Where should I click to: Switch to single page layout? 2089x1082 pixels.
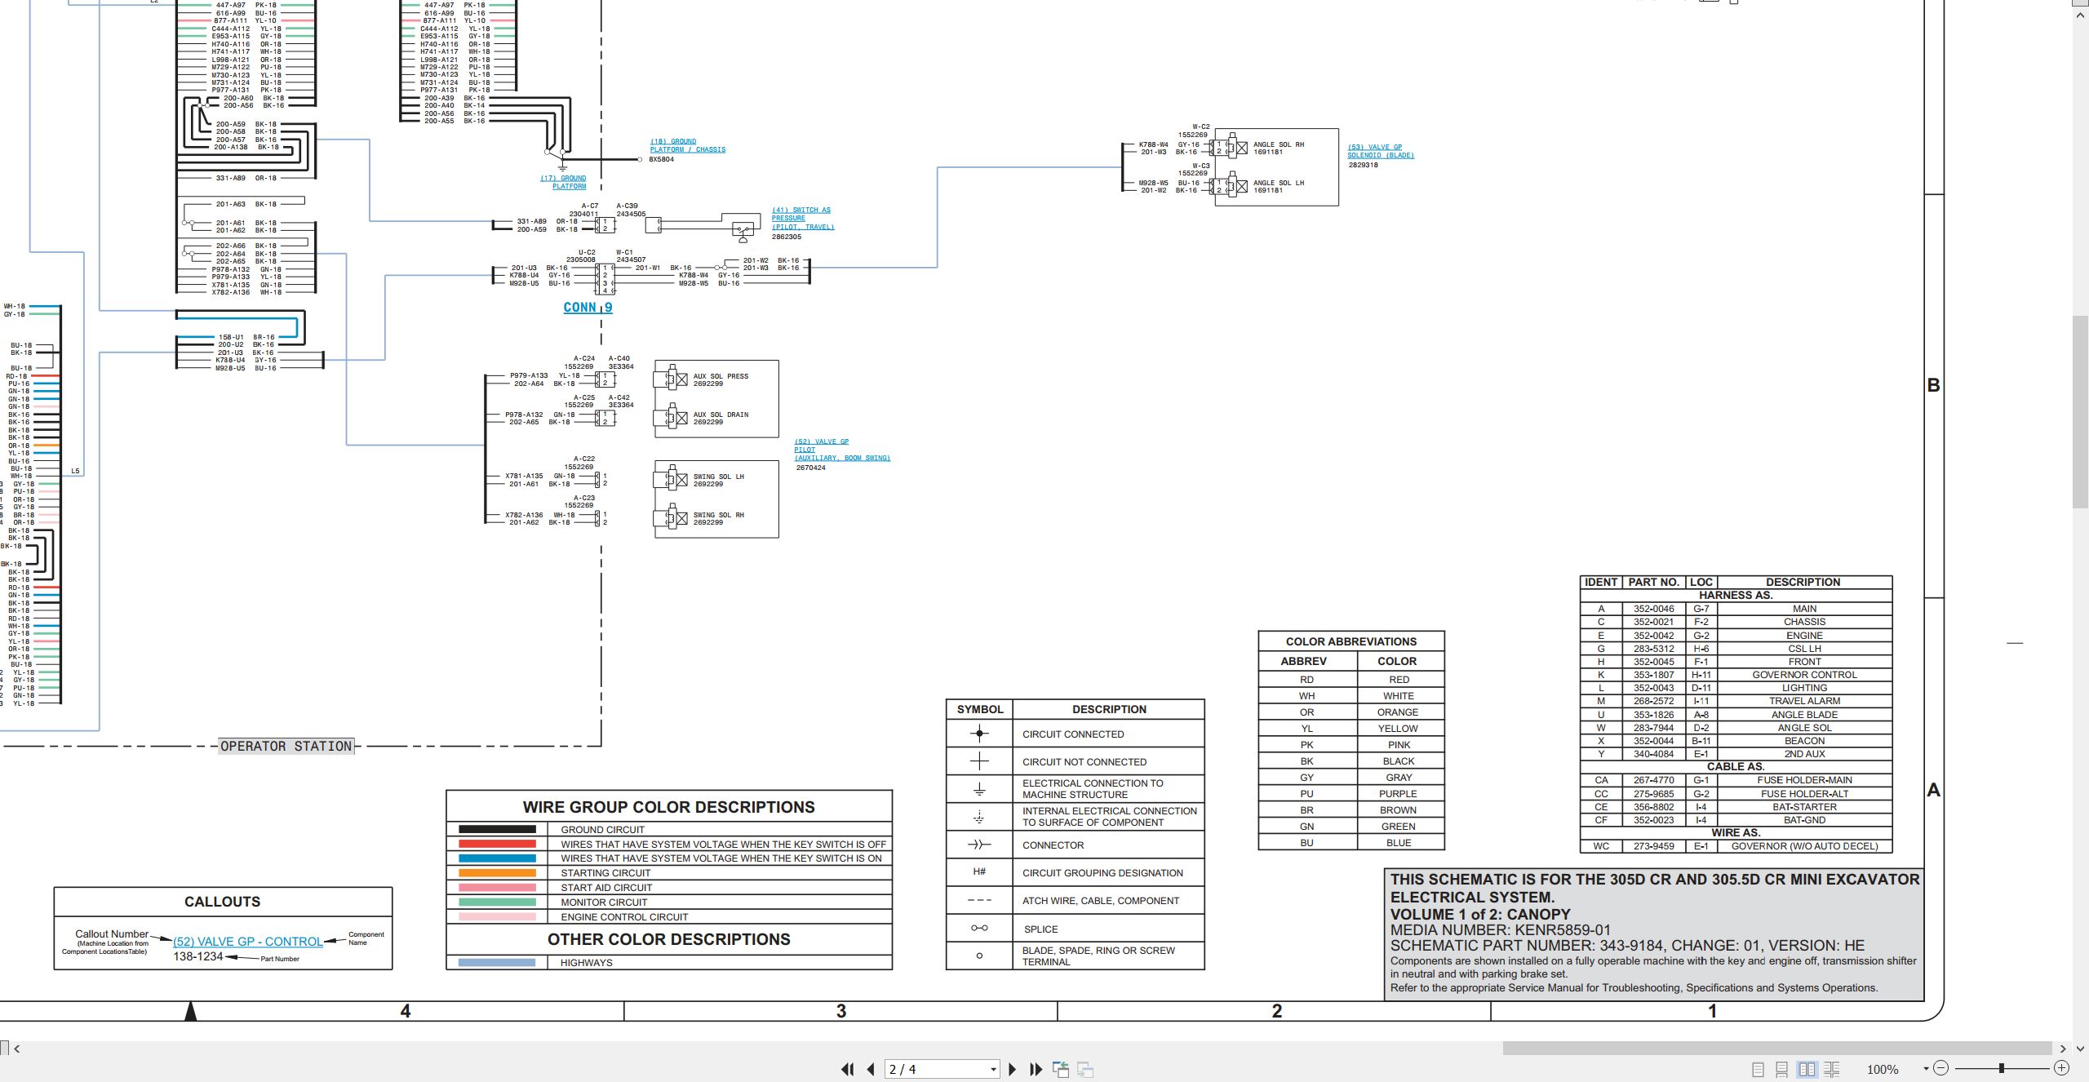coord(1759,1069)
